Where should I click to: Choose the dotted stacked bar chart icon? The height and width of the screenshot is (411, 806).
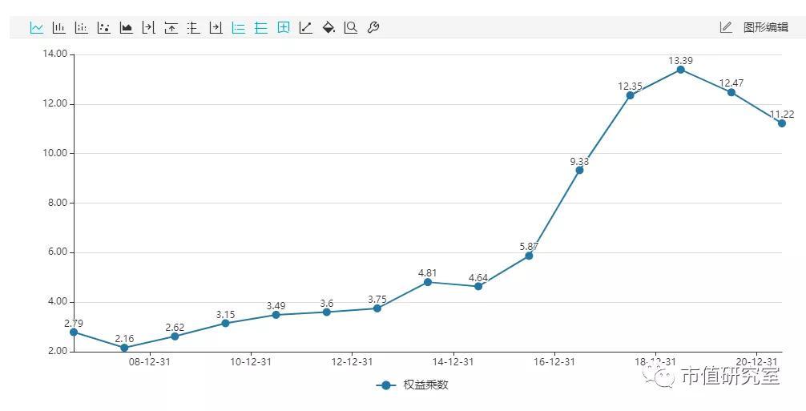(x=81, y=28)
